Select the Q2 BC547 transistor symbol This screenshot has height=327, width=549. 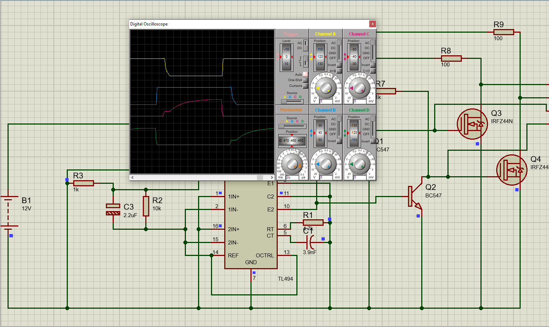click(416, 196)
